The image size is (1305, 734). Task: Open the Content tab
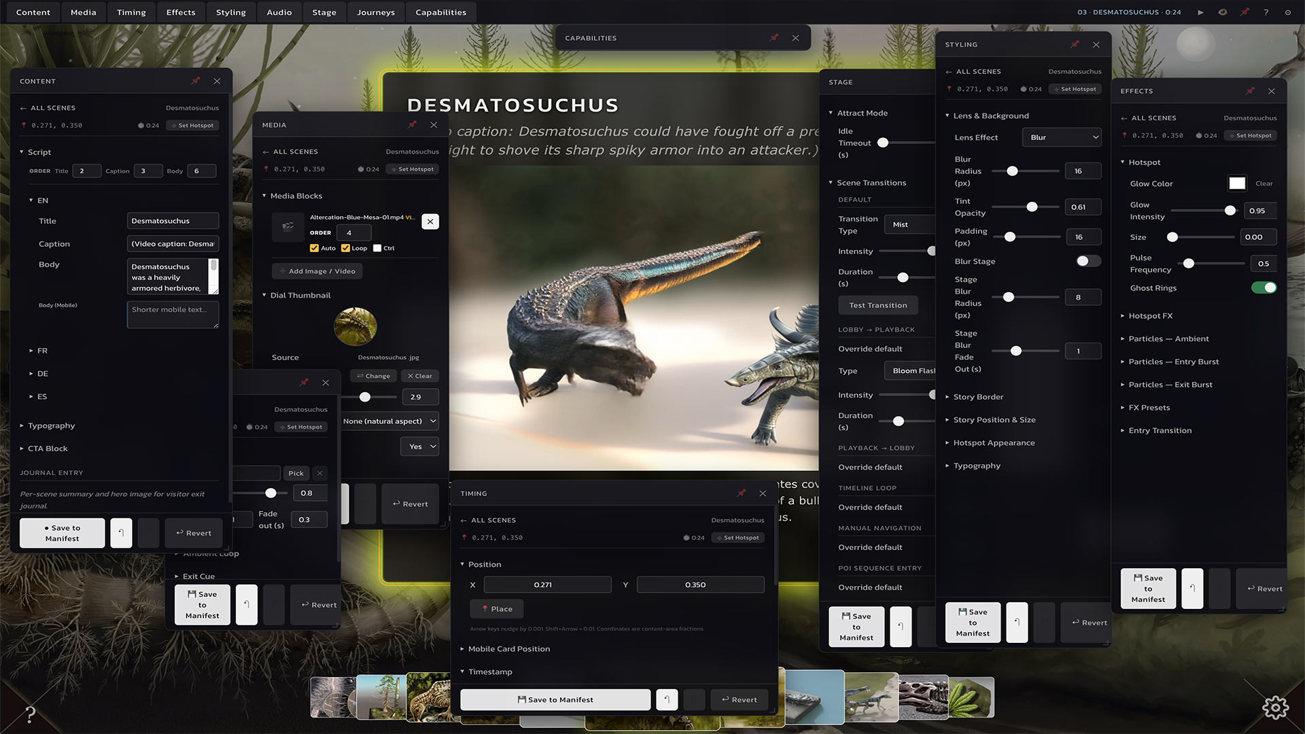pyautogui.click(x=33, y=12)
